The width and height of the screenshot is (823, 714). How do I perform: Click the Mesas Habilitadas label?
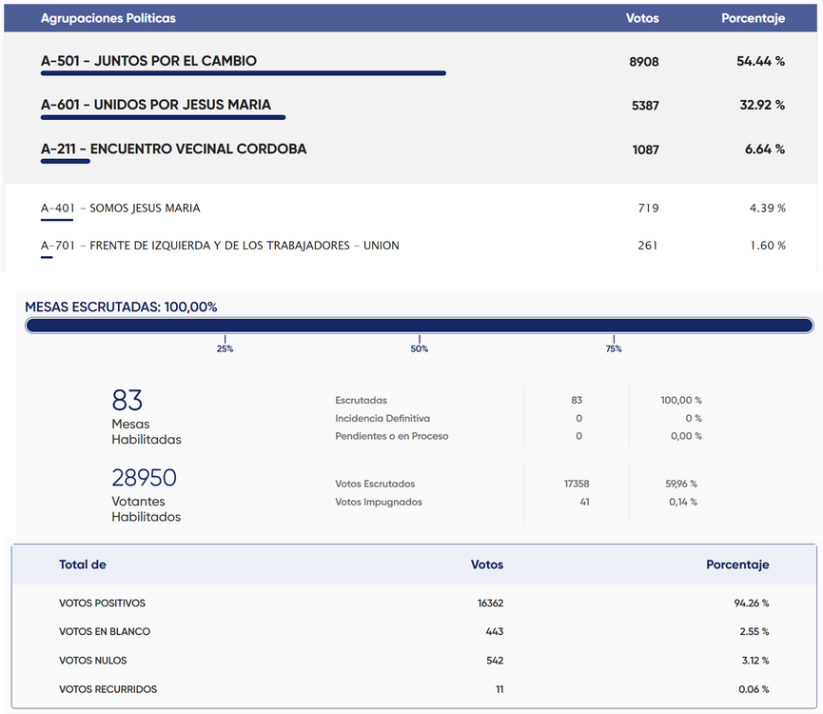146,432
